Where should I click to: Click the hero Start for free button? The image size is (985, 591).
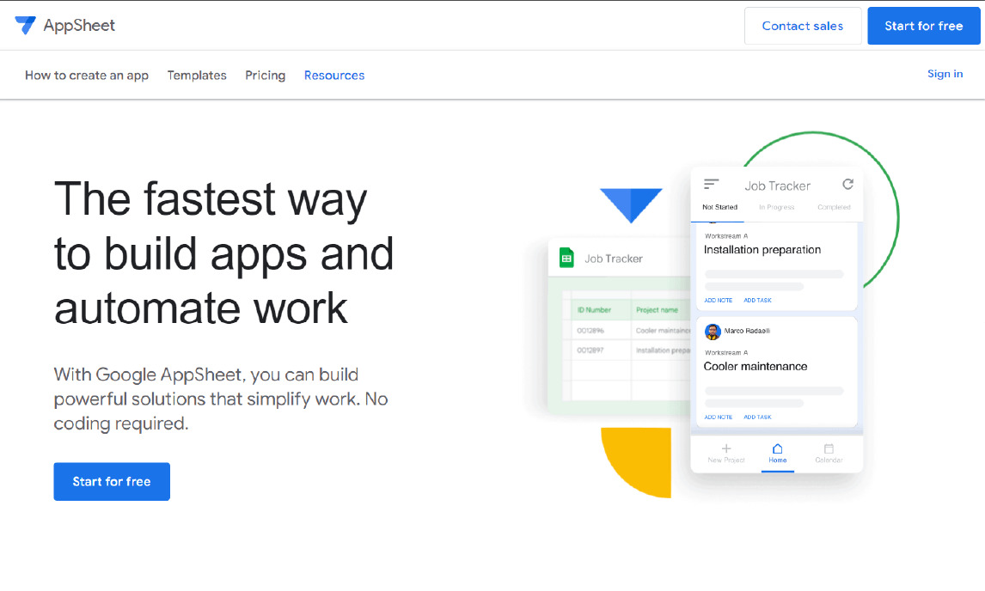pos(112,482)
